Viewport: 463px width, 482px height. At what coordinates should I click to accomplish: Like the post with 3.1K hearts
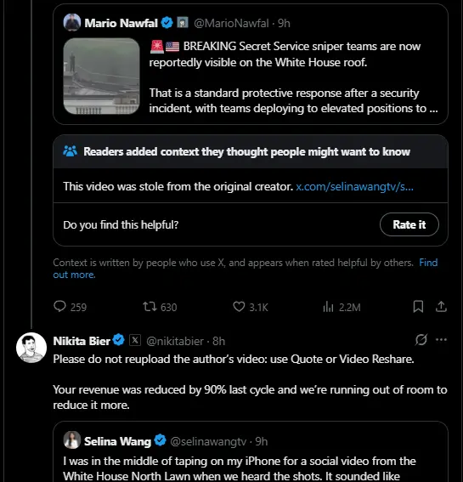[239, 307]
